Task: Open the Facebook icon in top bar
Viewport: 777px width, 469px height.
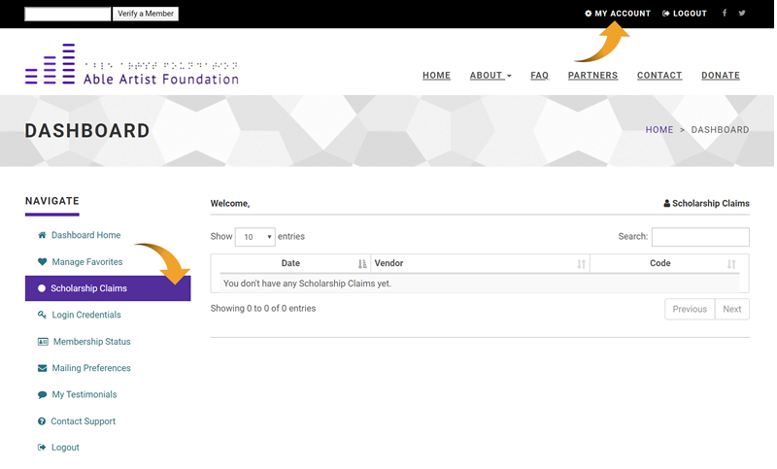Action: [x=725, y=13]
